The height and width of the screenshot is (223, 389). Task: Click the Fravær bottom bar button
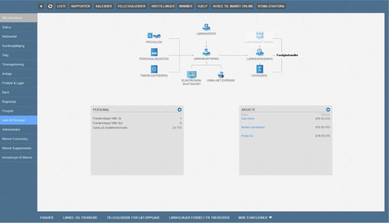coord(47,218)
